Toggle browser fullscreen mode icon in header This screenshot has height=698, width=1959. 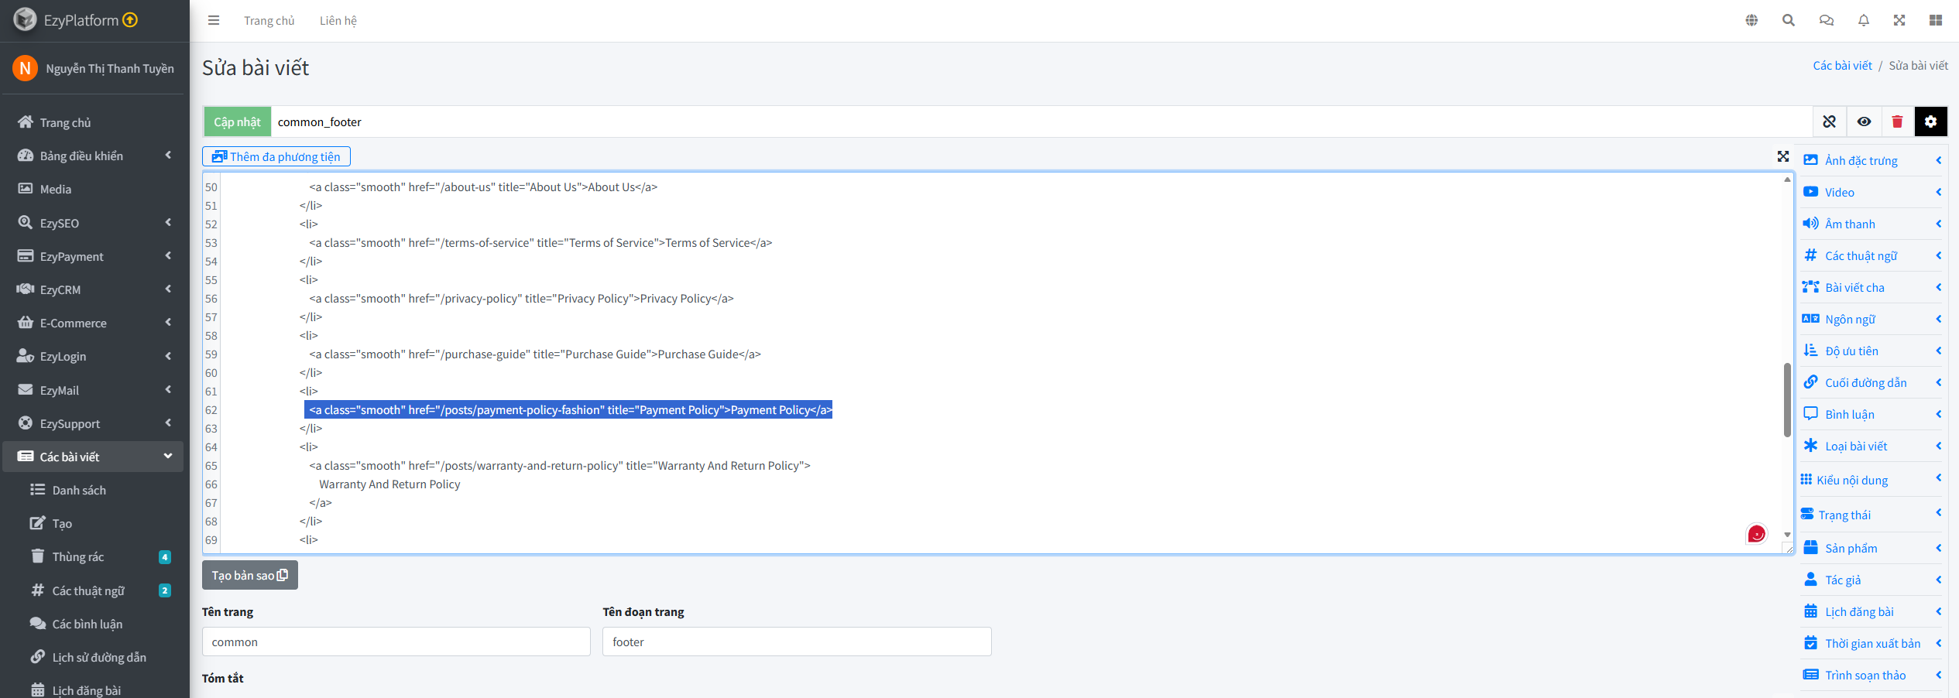[x=1899, y=21]
